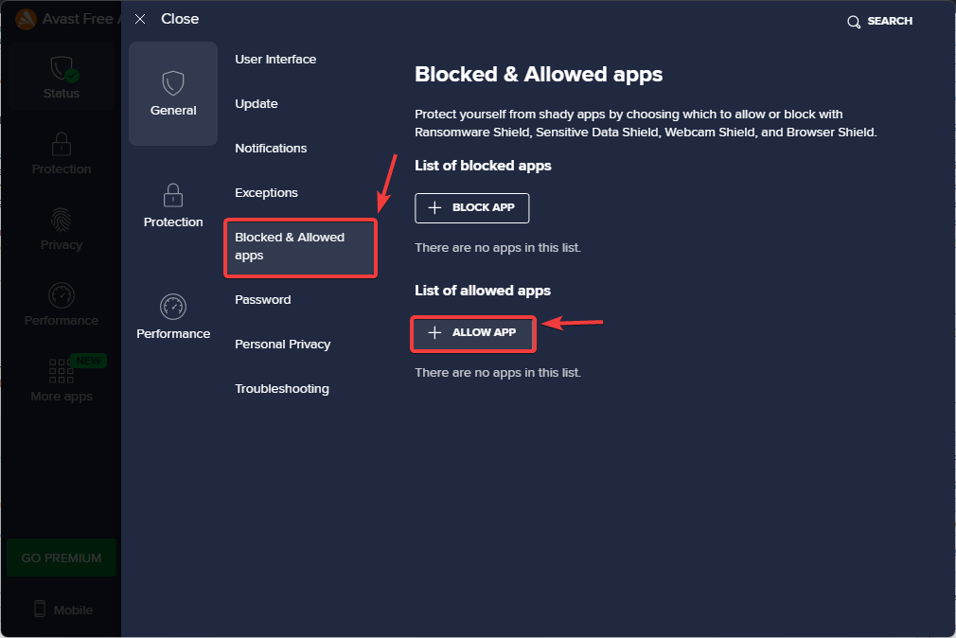Select Personal Privacy option

coord(283,345)
